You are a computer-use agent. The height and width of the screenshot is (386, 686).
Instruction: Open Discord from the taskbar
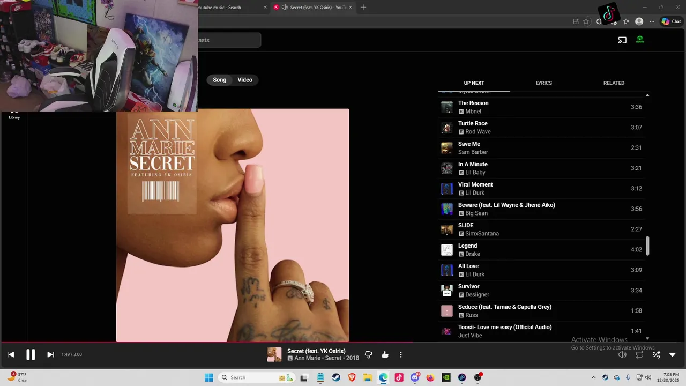(415, 377)
